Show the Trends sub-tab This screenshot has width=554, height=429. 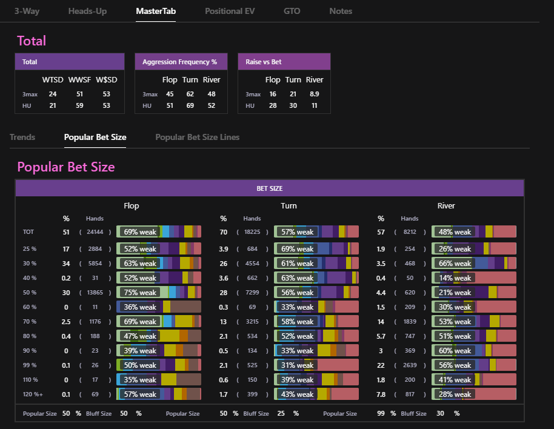[22, 137]
